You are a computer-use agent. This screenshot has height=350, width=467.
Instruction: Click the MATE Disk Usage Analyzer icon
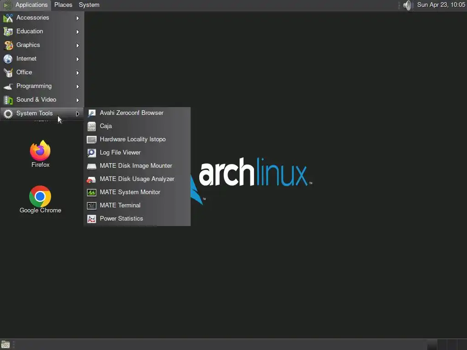point(91,180)
